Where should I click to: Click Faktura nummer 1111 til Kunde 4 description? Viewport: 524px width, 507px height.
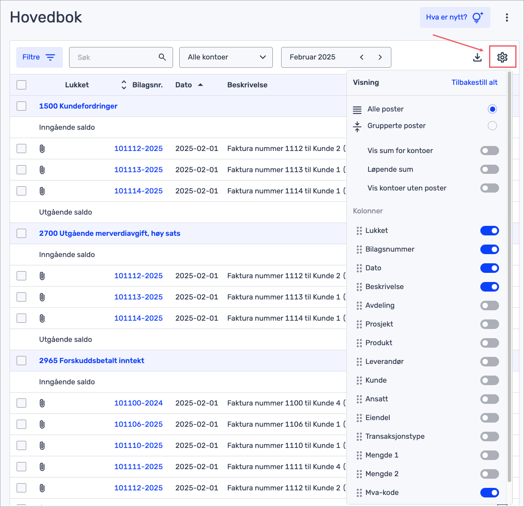point(284,467)
